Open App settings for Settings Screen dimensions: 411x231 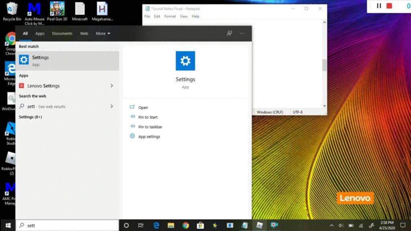click(x=149, y=137)
